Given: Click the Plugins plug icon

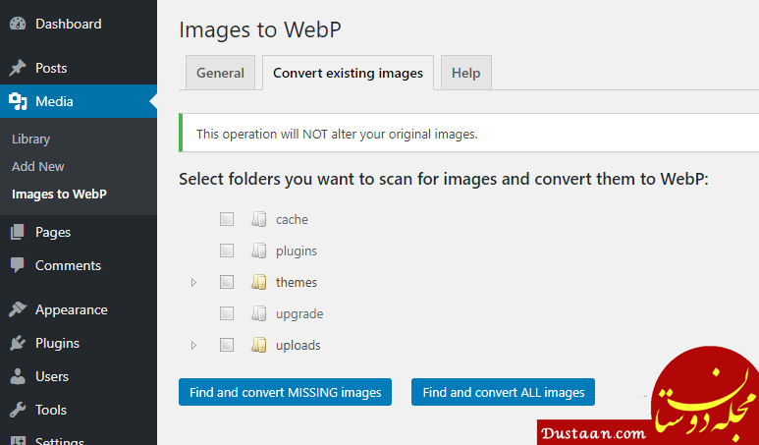Looking at the screenshot, I should (x=18, y=343).
